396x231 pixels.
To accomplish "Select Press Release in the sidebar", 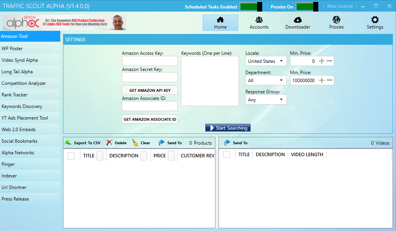I will click(30, 199).
